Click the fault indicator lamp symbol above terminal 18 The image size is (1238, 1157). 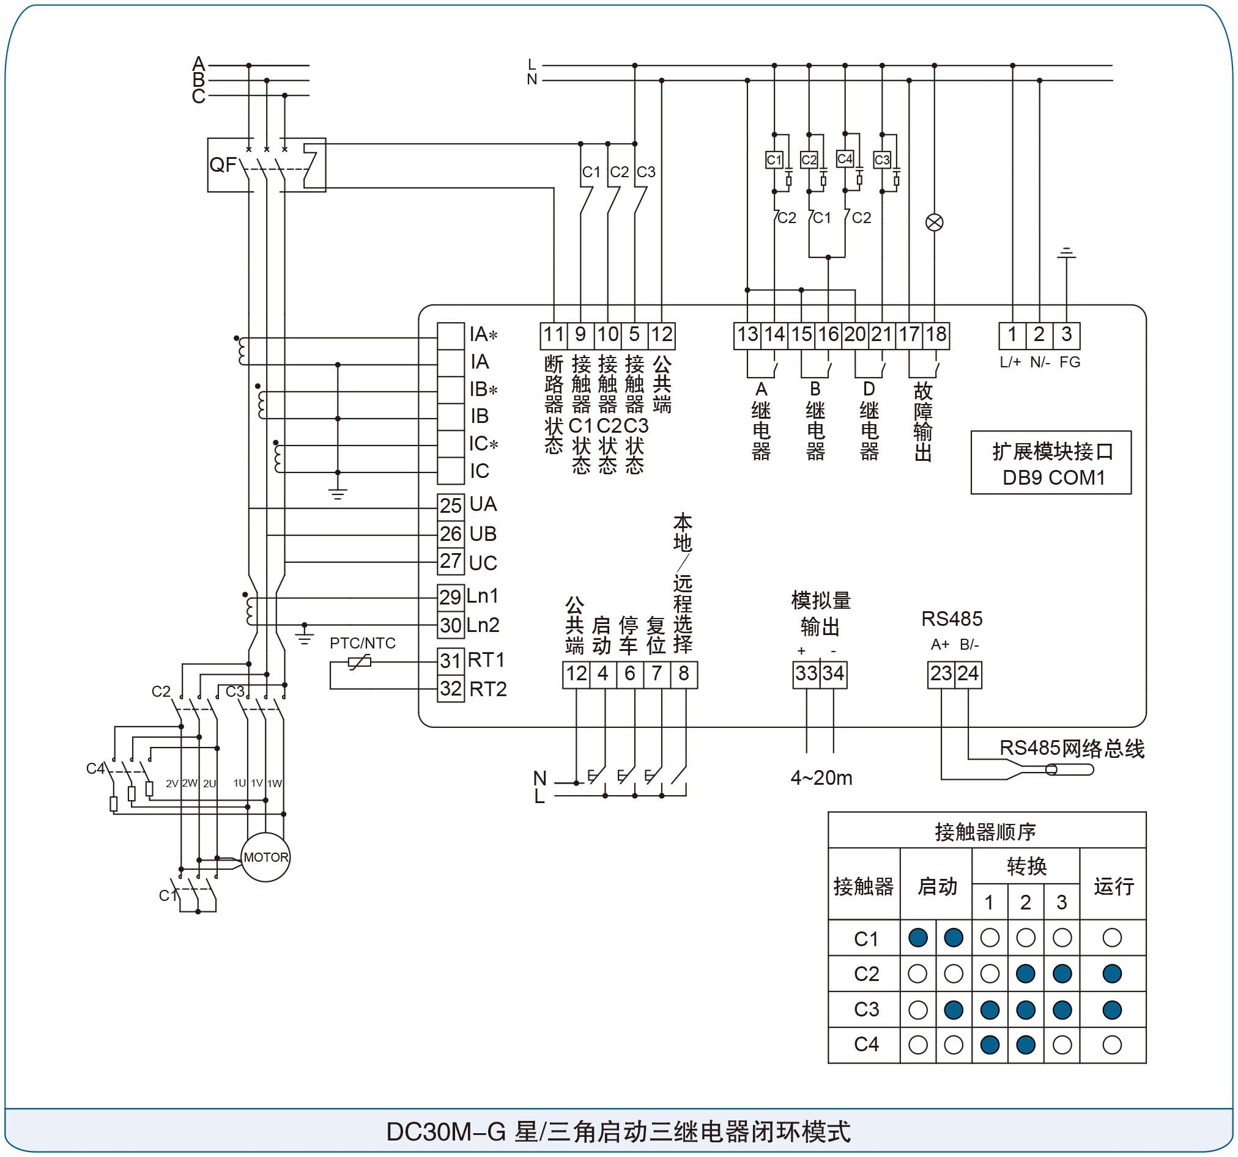[x=934, y=222]
